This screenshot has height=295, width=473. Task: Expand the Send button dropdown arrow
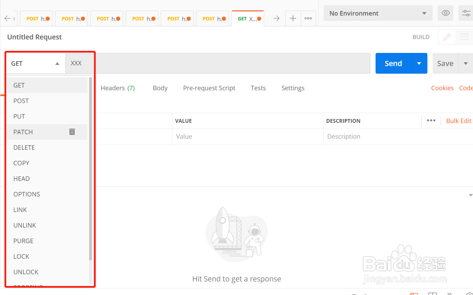(x=419, y=63)
